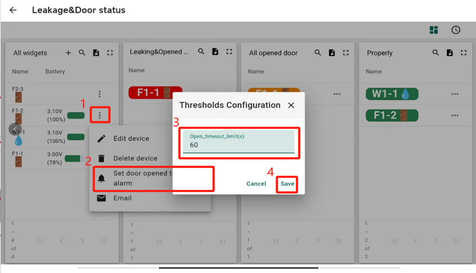Search in the All widgets panel
The image size is (476, 273).
(x=82, y=53)
